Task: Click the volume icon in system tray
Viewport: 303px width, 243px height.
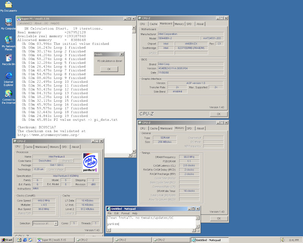Action: [x=283, y=240]
